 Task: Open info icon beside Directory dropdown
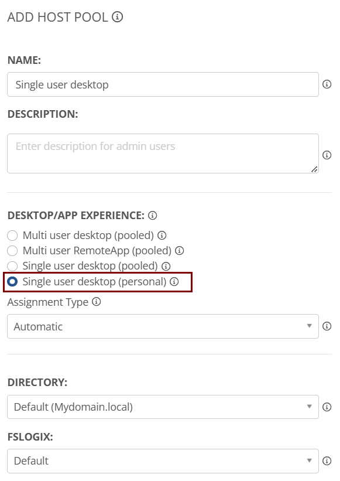click(327, 407)
